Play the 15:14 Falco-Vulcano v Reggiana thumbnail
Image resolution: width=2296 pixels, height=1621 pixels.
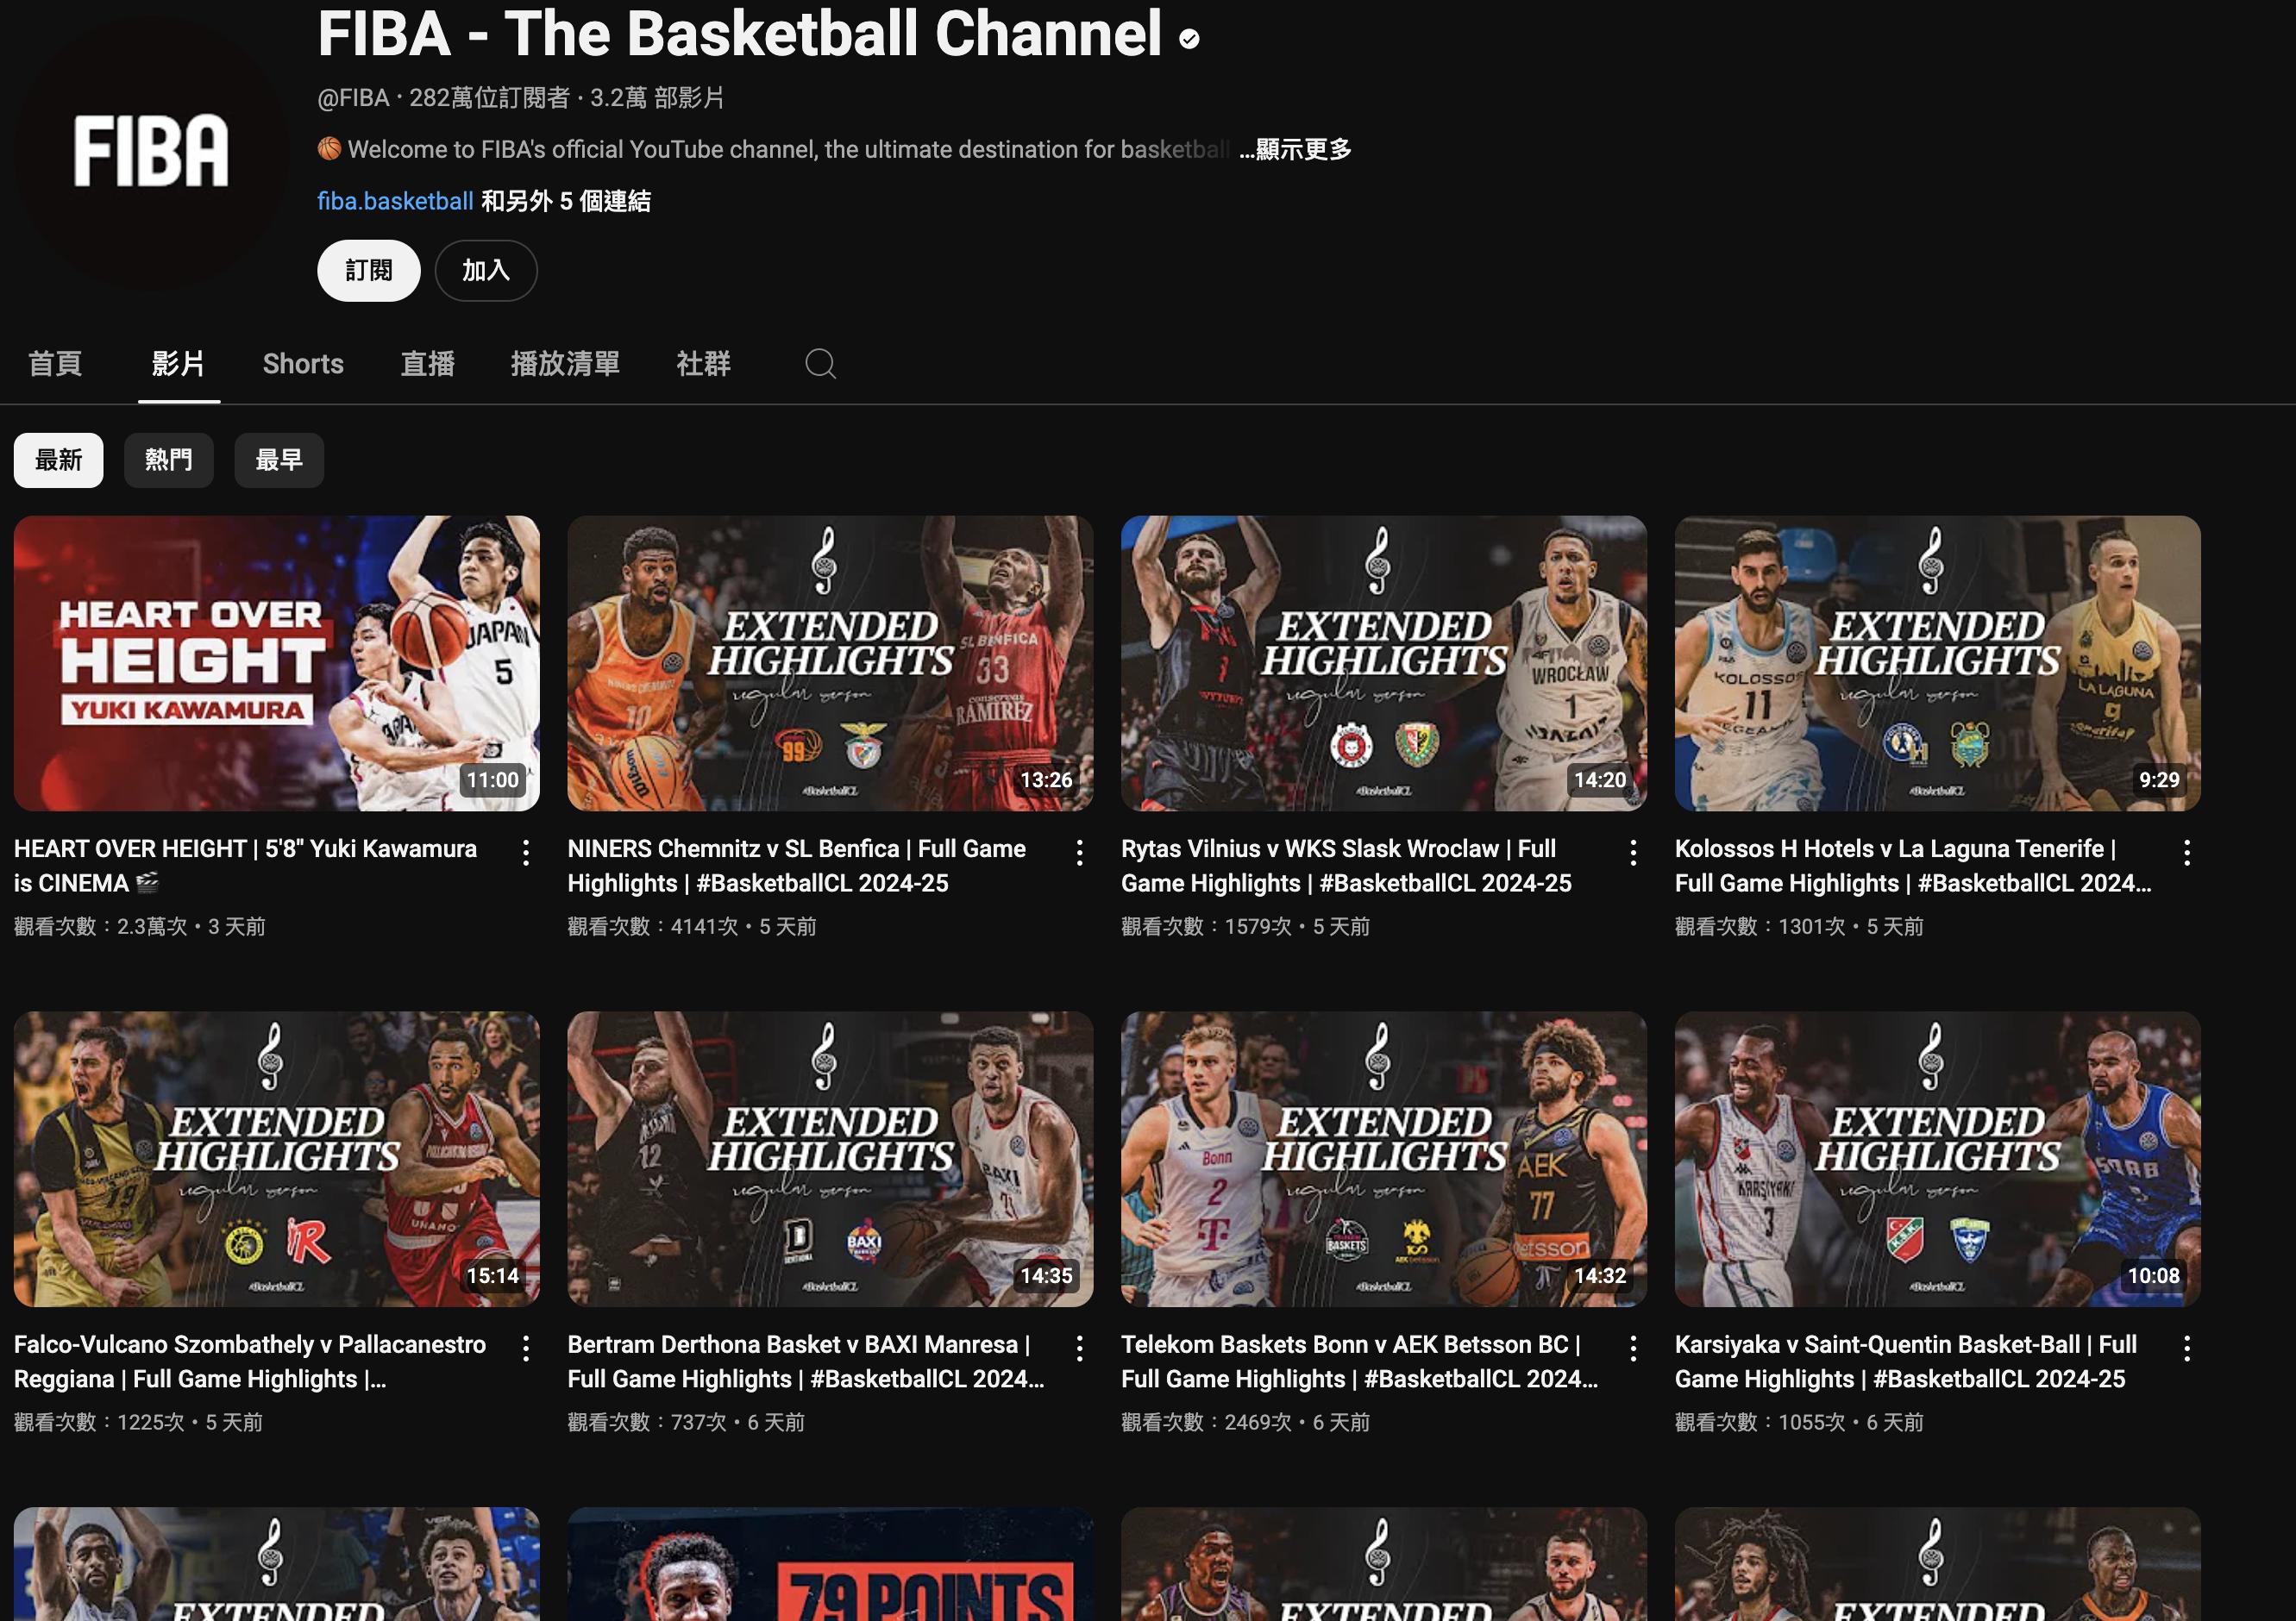(277, 1160)
